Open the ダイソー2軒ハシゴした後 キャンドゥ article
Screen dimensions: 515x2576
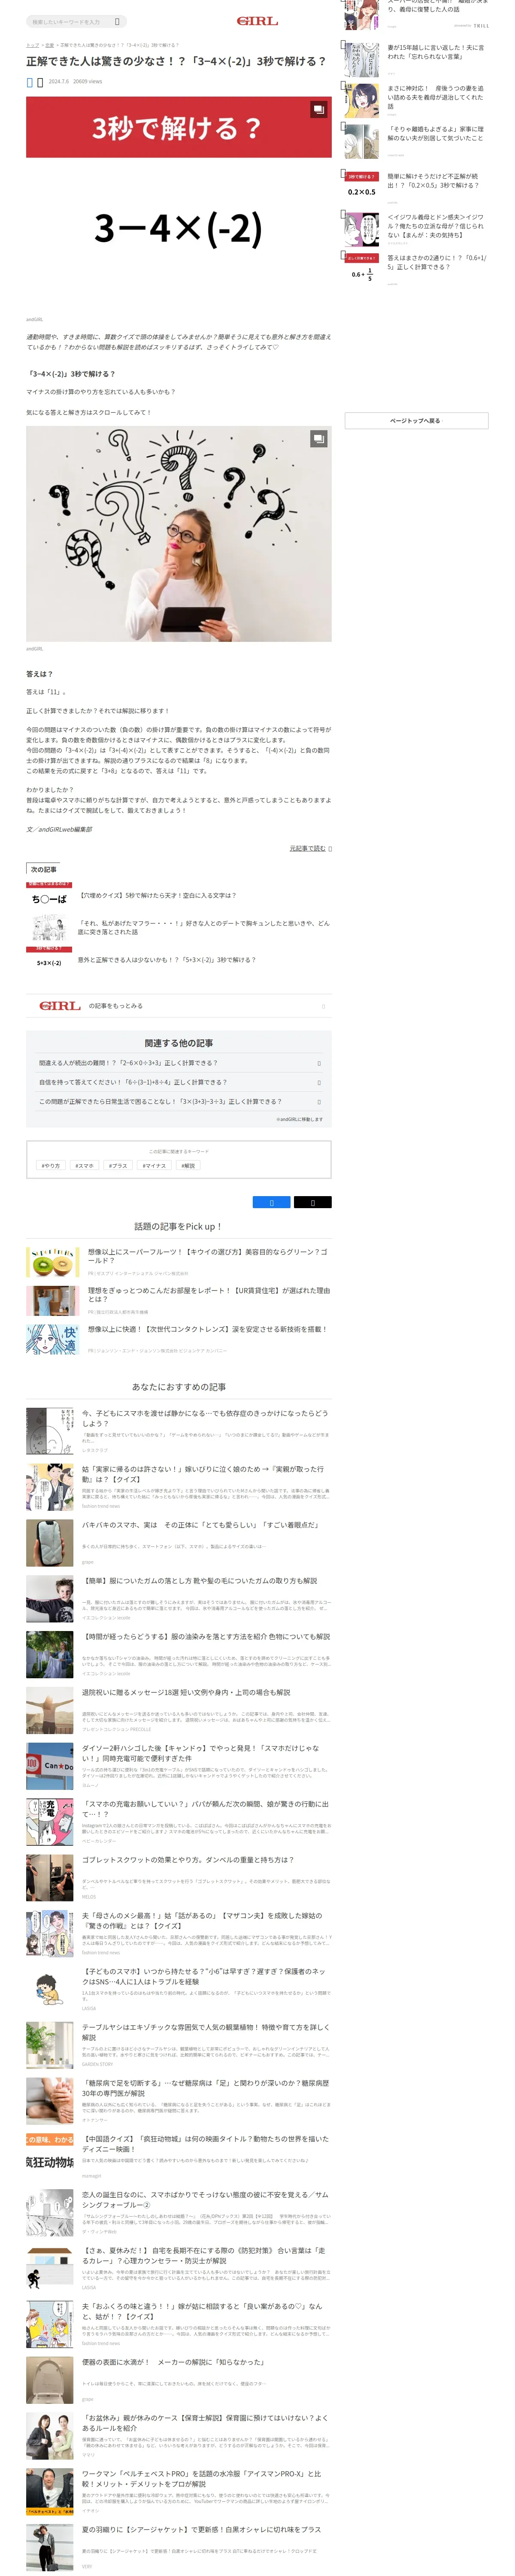coord(201,1754)
